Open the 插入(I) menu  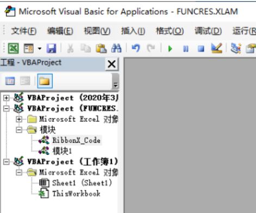click(x=133, y=31)
